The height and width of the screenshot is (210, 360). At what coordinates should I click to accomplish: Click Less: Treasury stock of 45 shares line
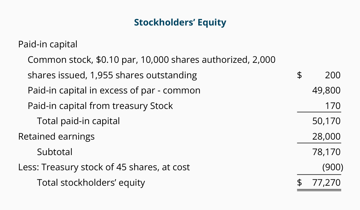[x=104, y=167]
